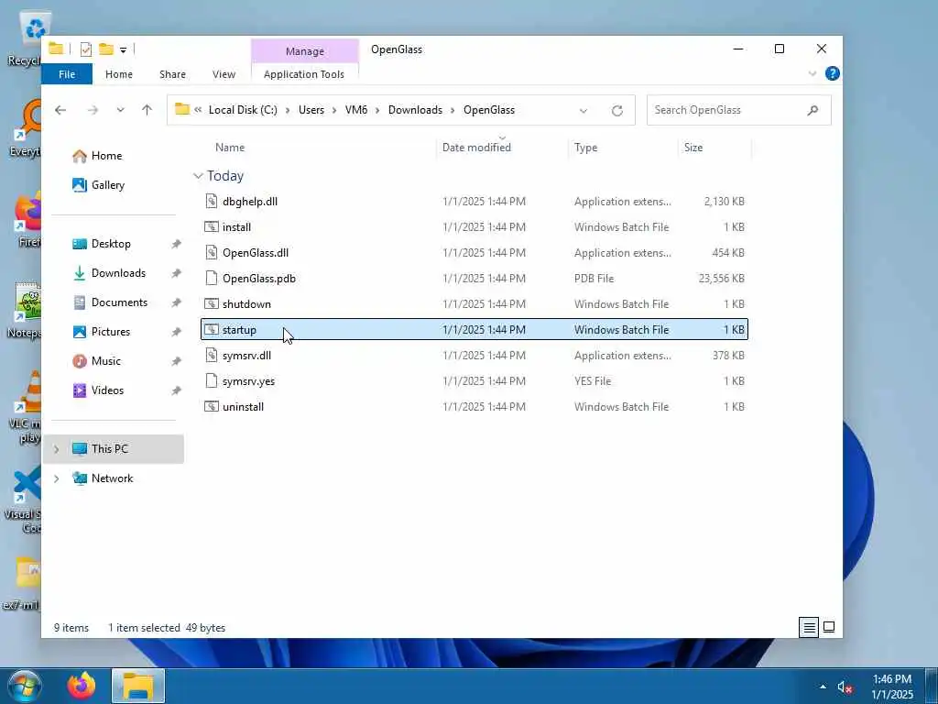Switch to details view layout icon
The image size is (938, 704).
809,627
